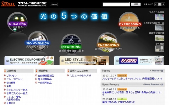Image resolution: width=169 pixels, height=105 pixels.
Task: Open 日本のスタンレー拠点 link
Action: pos(17,90)
